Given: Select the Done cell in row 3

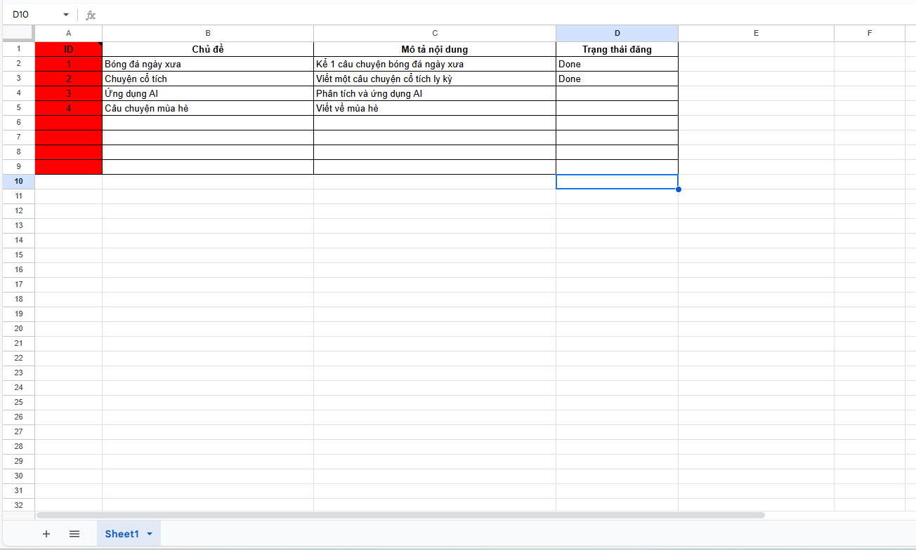Looking at the screenshot, I should [x=617, y=79].
